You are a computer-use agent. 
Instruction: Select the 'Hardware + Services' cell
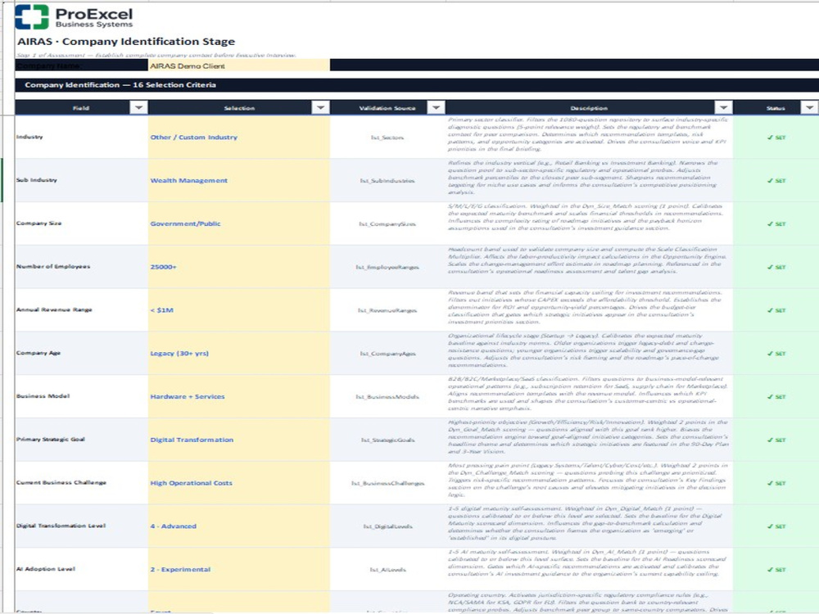pos(238,397)
